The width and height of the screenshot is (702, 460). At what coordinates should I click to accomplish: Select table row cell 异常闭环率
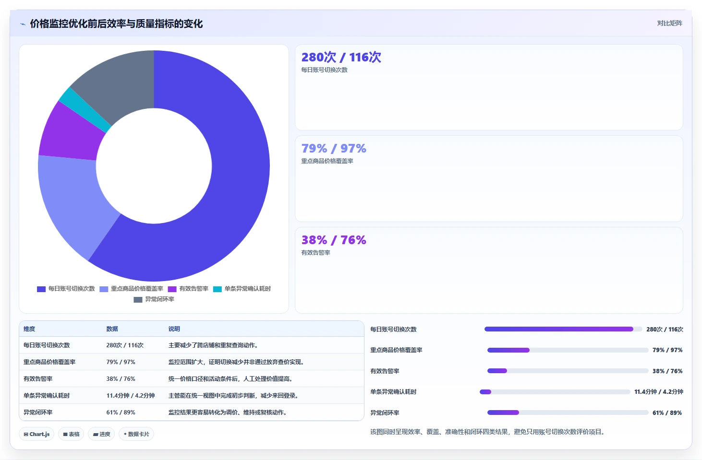(x=38, y=413)
